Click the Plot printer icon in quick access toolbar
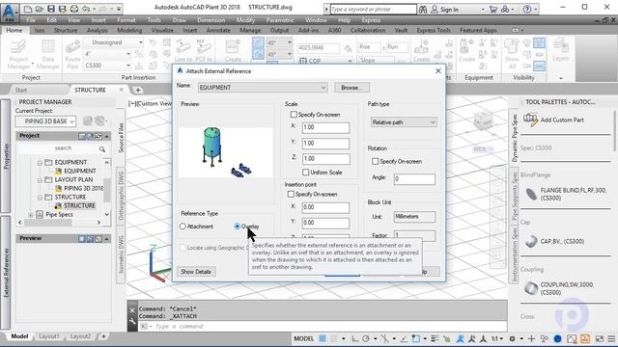 (74, 9)
